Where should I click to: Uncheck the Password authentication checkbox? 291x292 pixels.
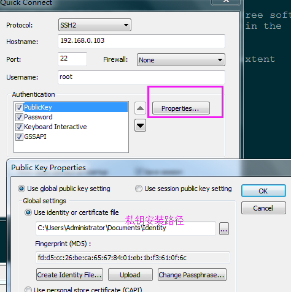(19, 117)
